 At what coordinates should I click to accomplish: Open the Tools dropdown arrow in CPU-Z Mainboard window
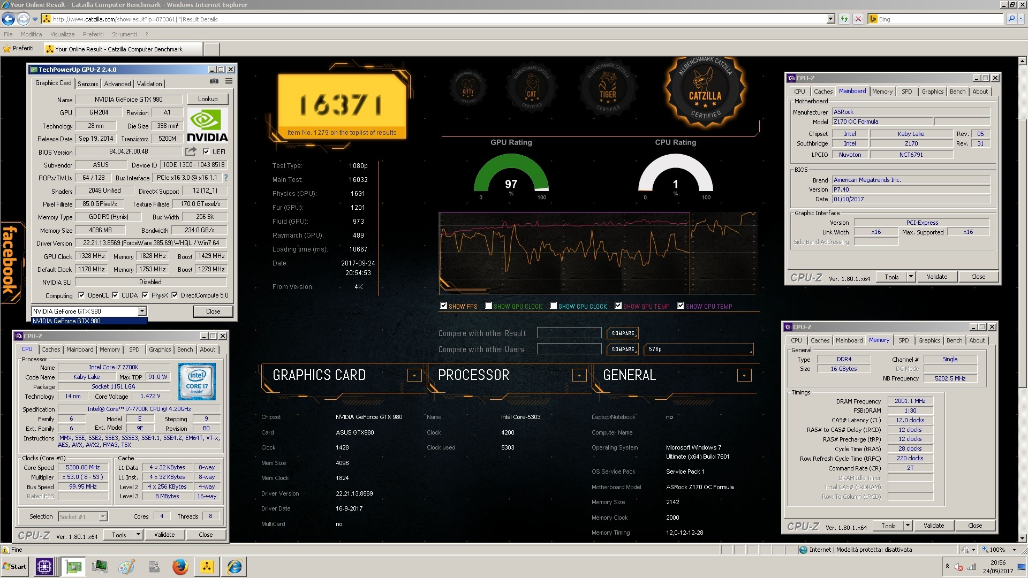910,277
